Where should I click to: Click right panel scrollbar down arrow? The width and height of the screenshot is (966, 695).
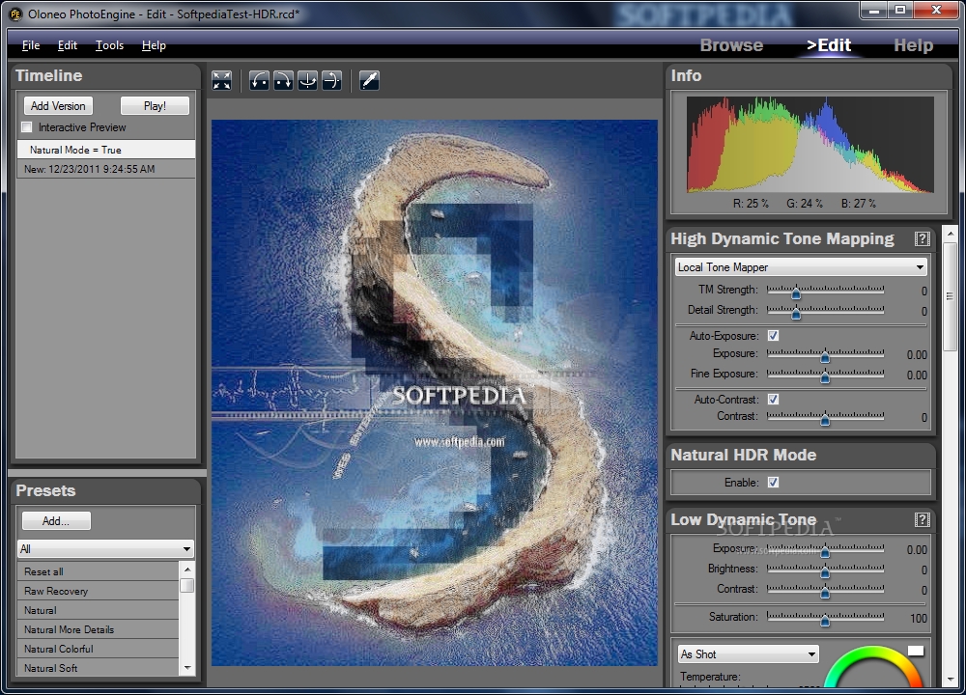click(x=950, y=679)
